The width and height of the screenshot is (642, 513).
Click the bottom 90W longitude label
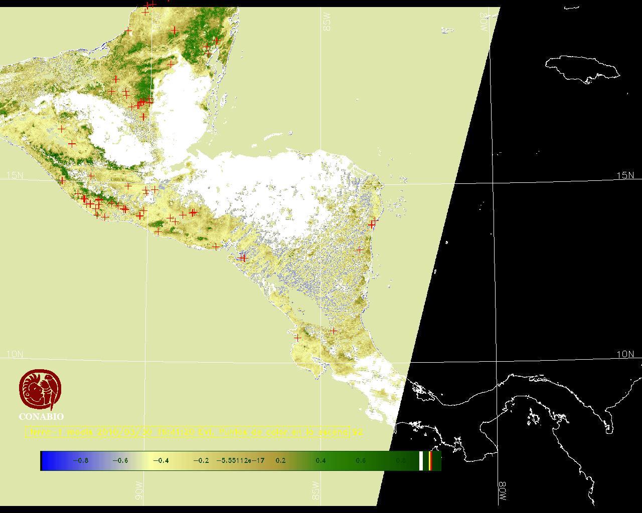tap(139, 490)
